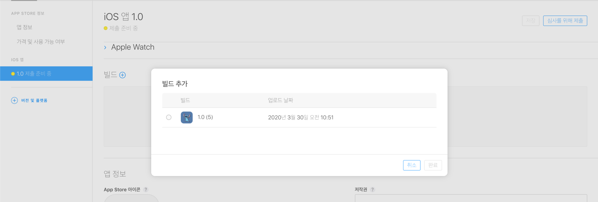The image size is (598, 202).
Task: Click the status dot in sidebar version item
Action: click(12, 74)
